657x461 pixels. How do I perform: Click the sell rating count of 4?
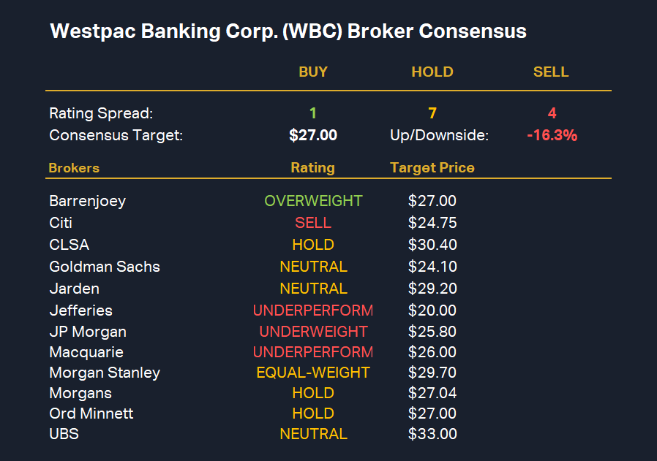coord(552,113)
